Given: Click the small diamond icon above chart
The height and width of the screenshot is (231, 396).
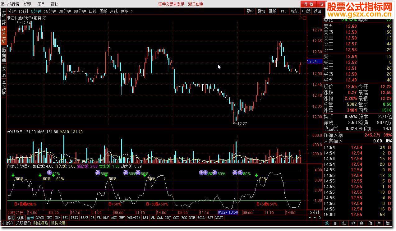Looking at the screenshot, I should (300, 18).
